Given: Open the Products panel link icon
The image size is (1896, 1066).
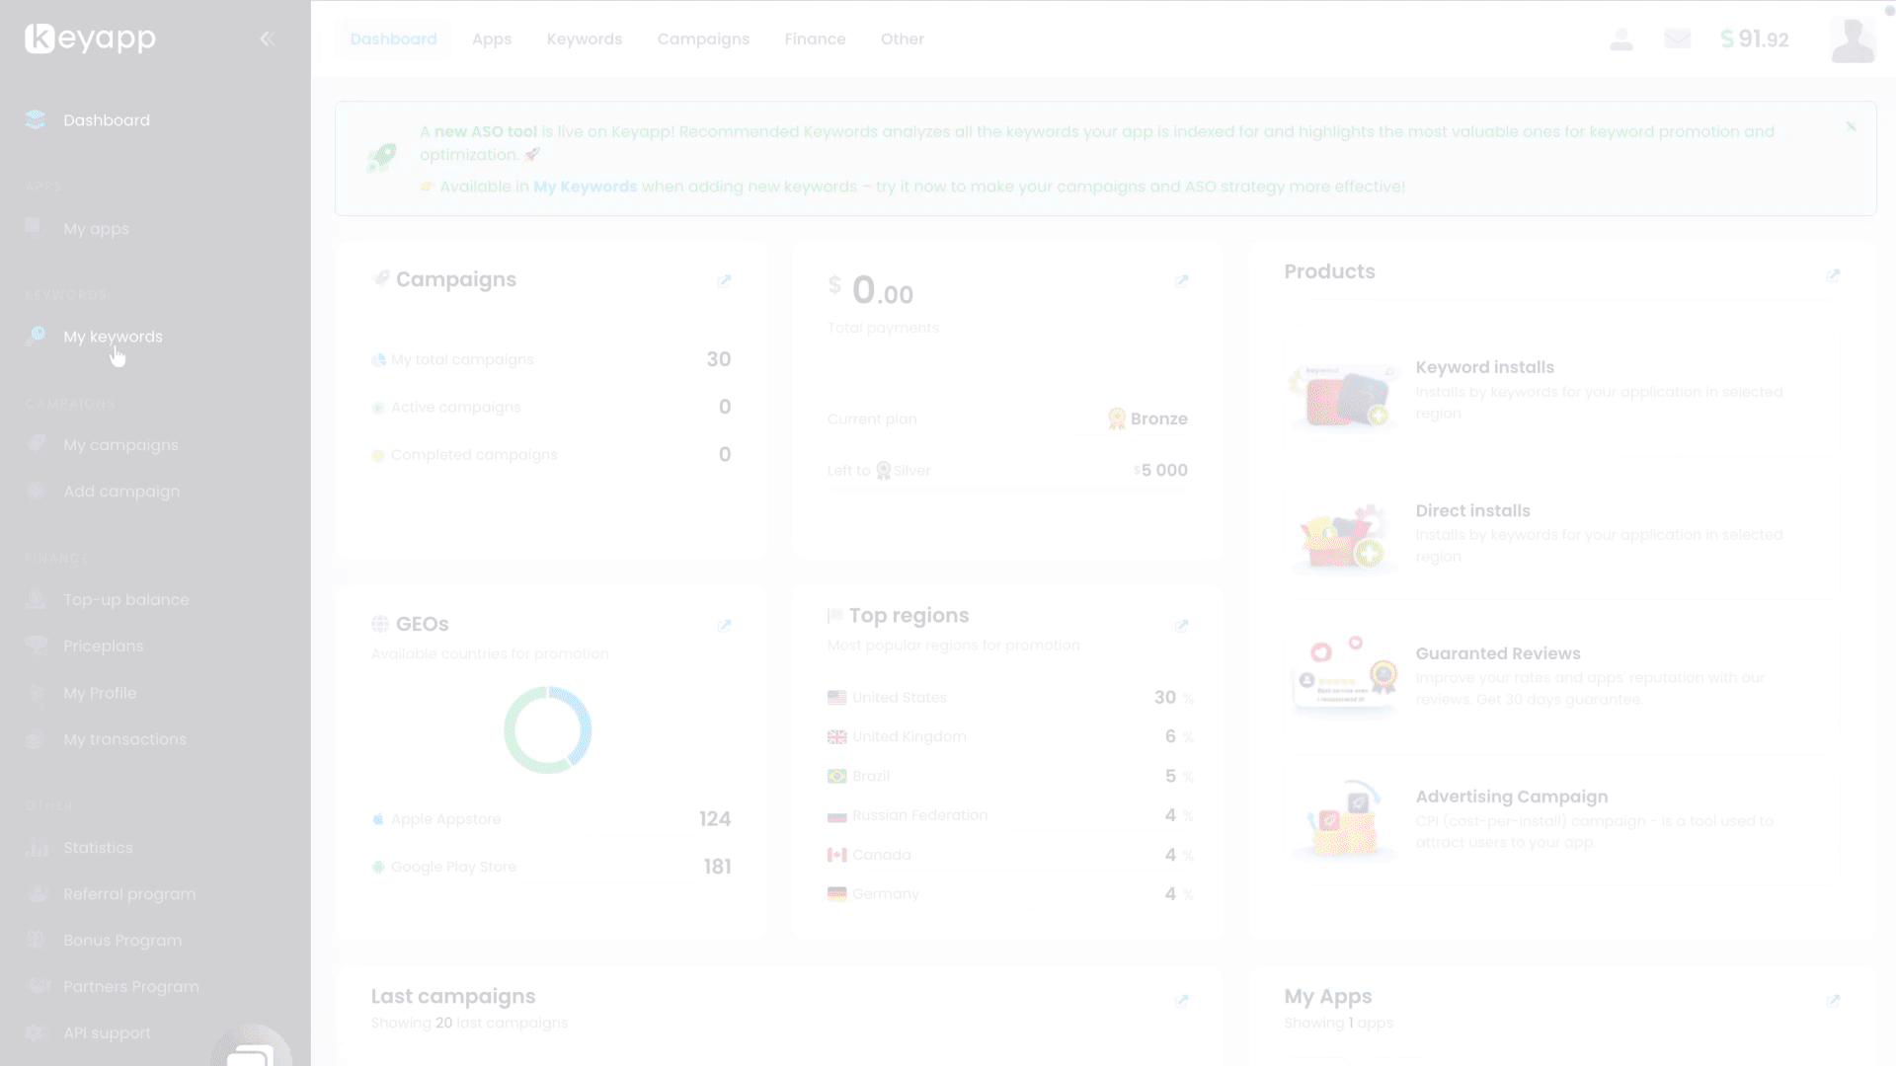Looking at the screenshot, I should [1833, 275].
